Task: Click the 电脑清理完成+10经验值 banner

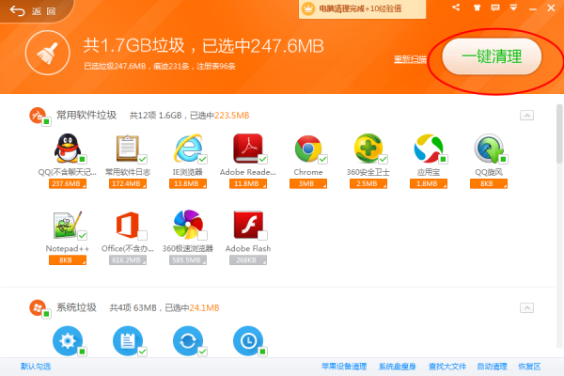Action: 362,8
